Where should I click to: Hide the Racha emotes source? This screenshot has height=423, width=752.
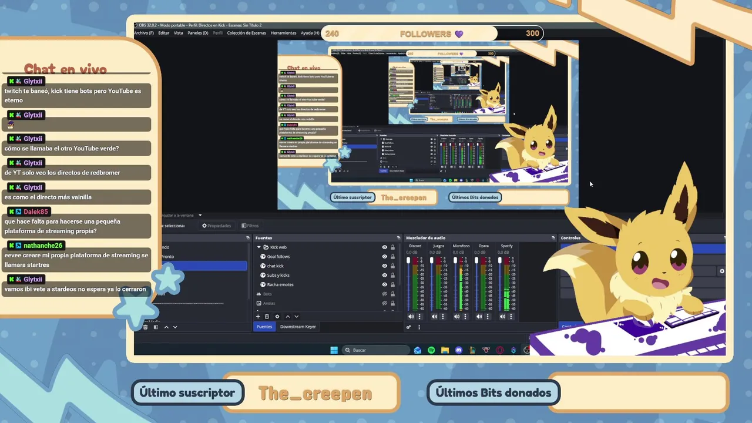385,284
